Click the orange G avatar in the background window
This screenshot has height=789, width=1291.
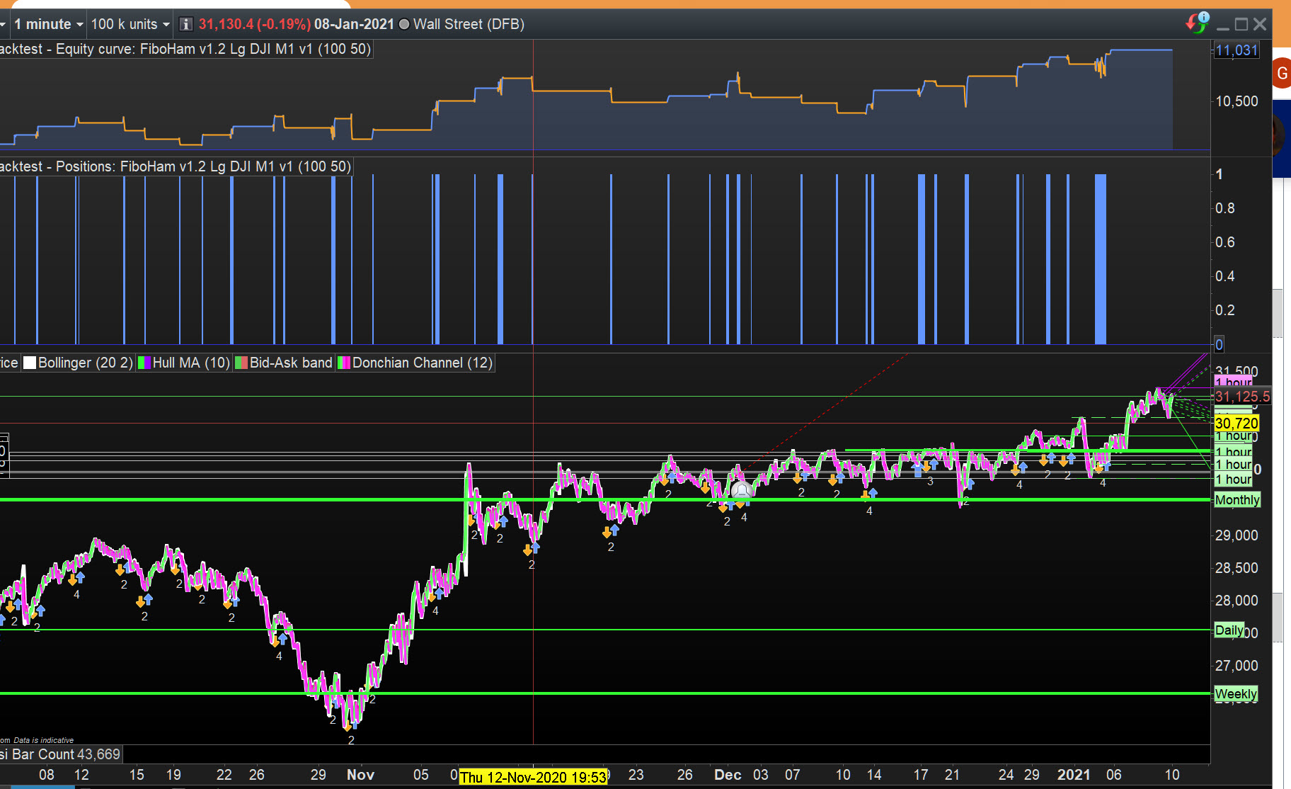(1282, 74)
